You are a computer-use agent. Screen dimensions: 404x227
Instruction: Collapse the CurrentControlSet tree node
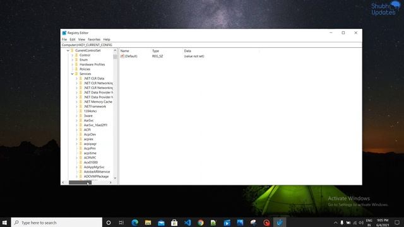[x=68, y=50]
